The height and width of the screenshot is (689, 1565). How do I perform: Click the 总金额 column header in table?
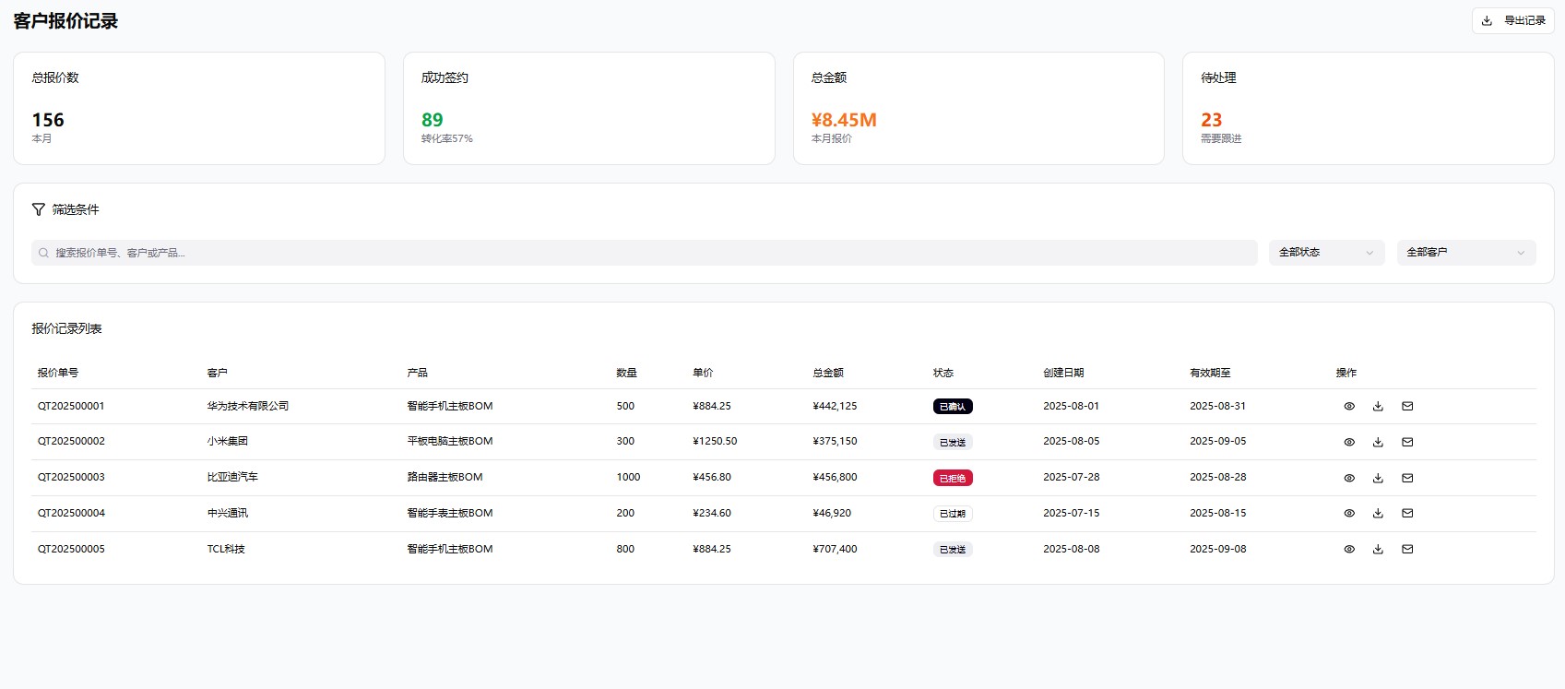[x=827, y=373]
